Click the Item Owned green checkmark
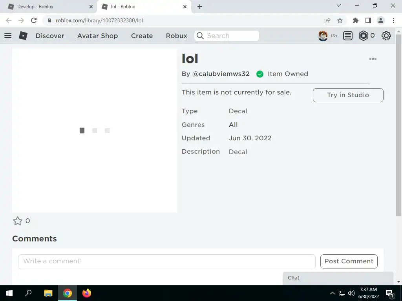The image size is (402, 301). 260,74
